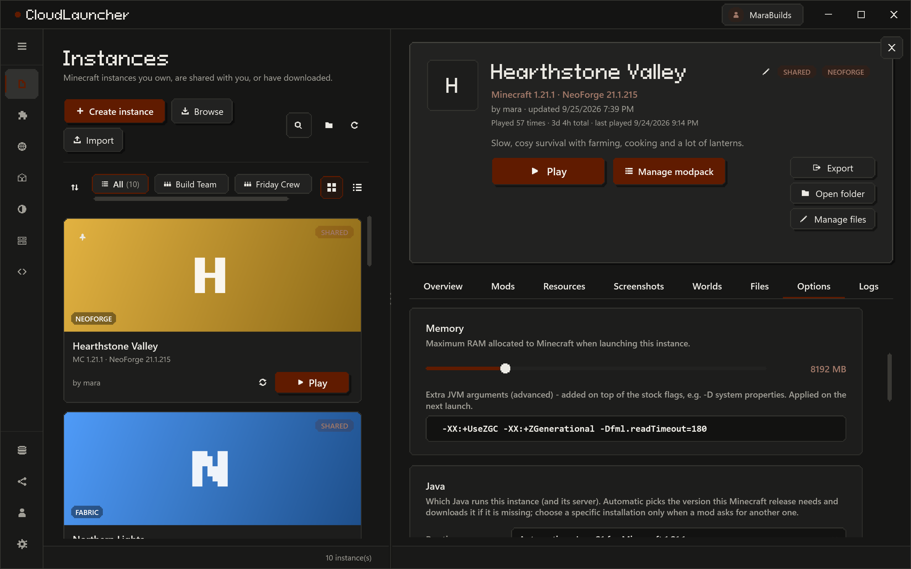Image resolution: width=911 pixels, height=569 pixels.
Task: Open the Resources tab
Action: (564, 286)
